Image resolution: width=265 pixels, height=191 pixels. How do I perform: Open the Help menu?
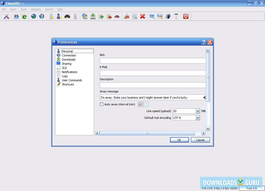[60, 9]
